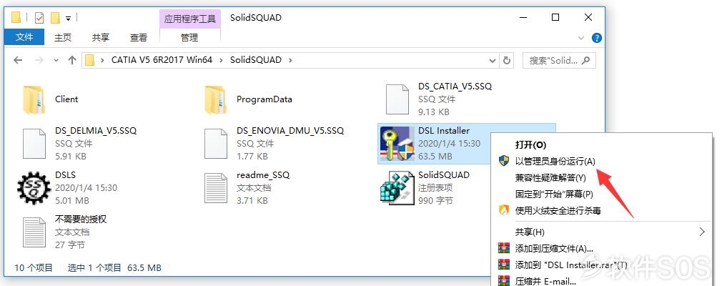The image size is (722, 286).
Task: Open the ProgramData folder icon
Action: [215, 99]
